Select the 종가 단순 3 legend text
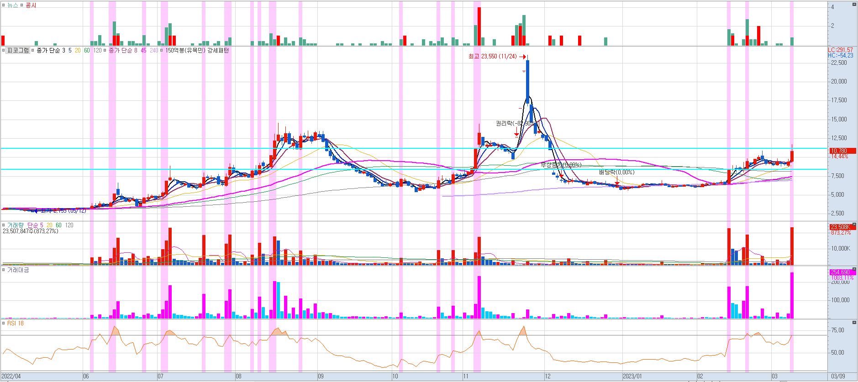The width and height of the screenshot is (858, 382). [x=51, y=50]
